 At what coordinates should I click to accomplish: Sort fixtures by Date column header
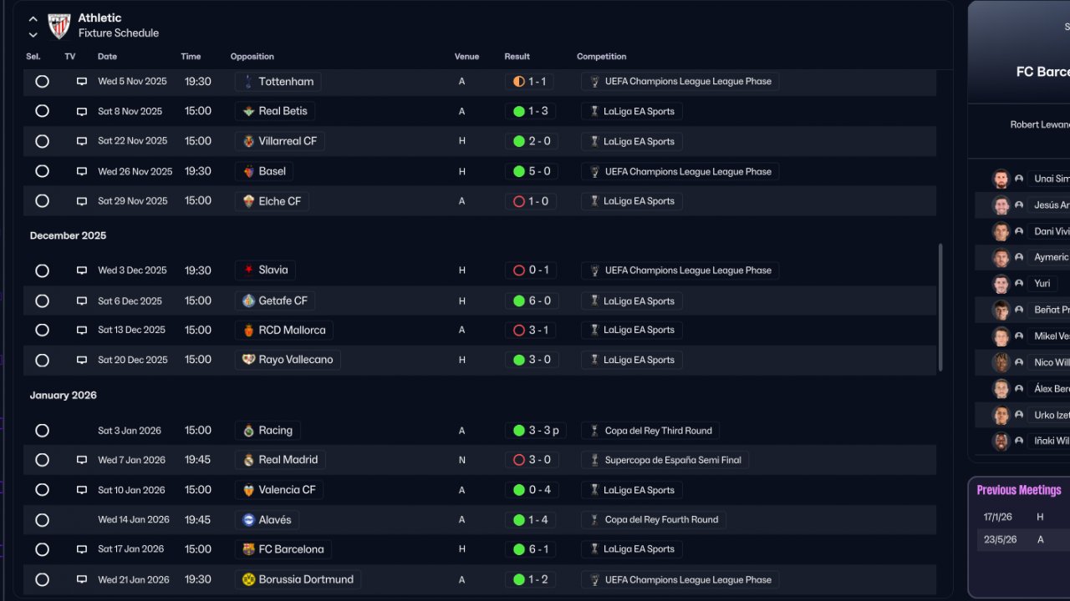pyautogui.click(x=107, y=57)
